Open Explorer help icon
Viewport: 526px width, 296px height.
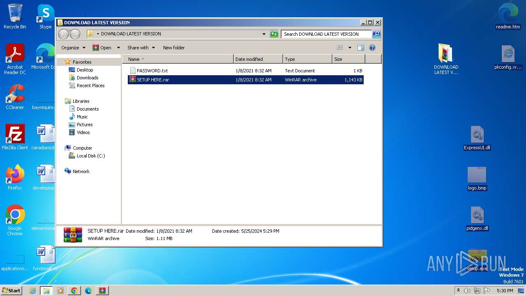point(372,48)
